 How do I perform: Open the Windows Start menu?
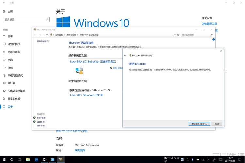point(4,159)
